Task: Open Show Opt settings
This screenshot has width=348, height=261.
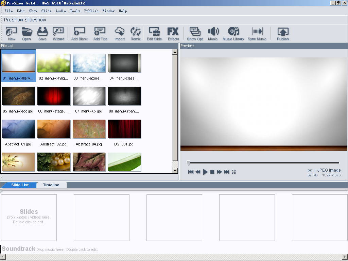Action: pos(195,34)
